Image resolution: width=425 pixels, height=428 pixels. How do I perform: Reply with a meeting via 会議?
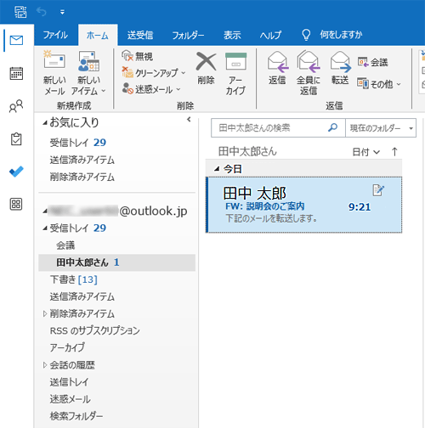(x=372, y=62)
